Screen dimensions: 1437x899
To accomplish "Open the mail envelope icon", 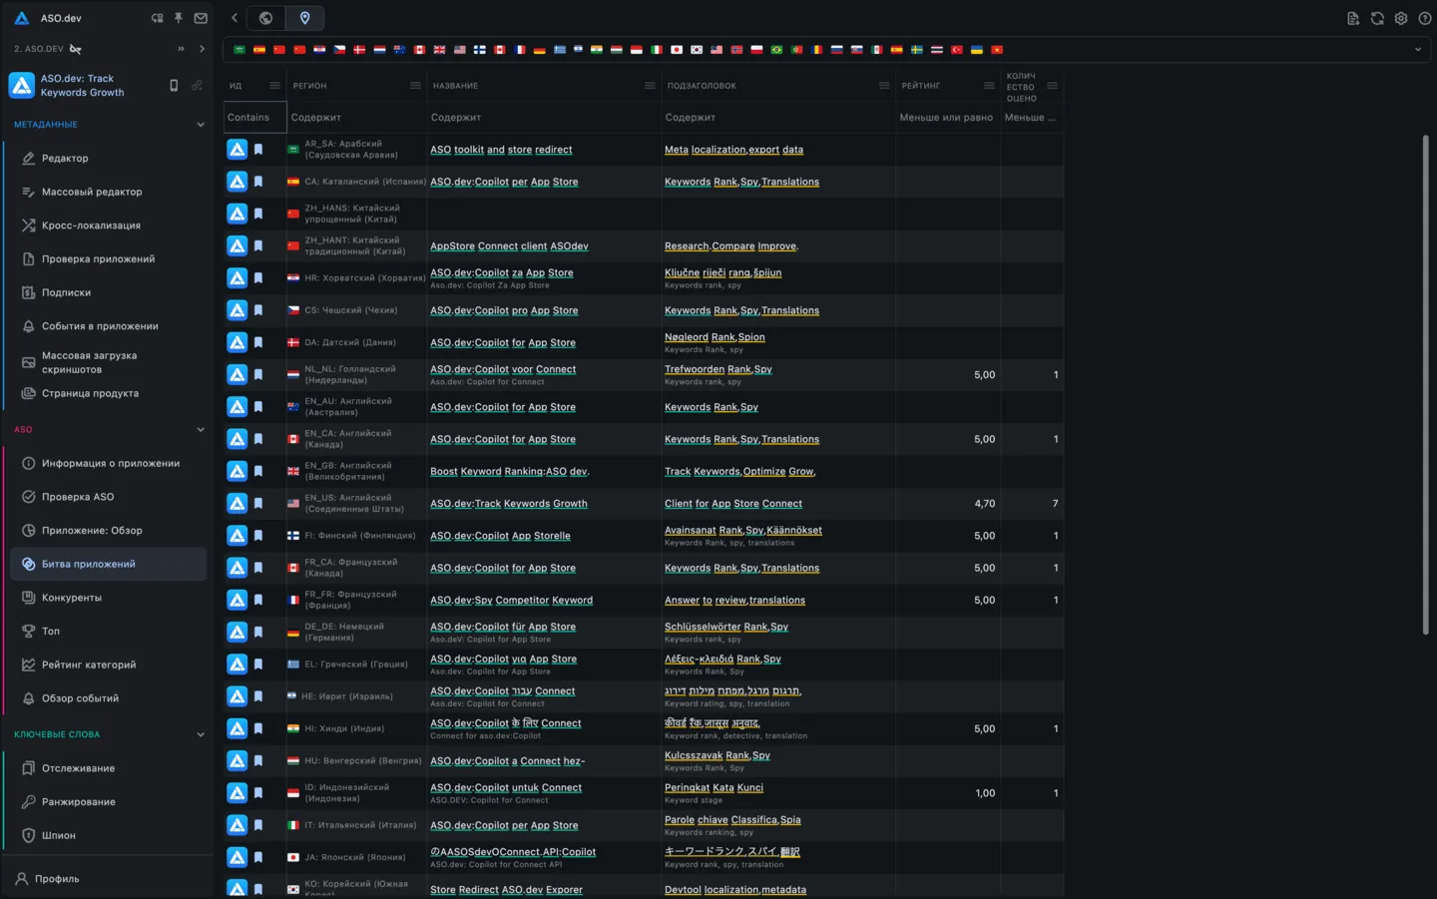I will coord(201,18).
